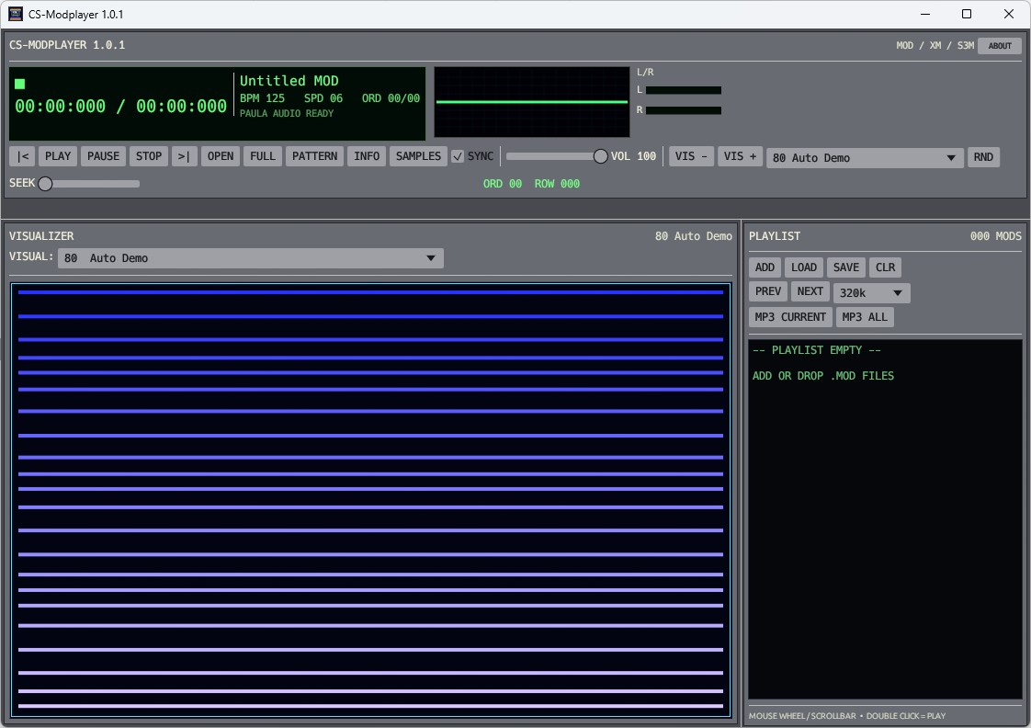The image size is (1031, 728).
Task: Open a module file with OPEN
Action: pos(221,156)
